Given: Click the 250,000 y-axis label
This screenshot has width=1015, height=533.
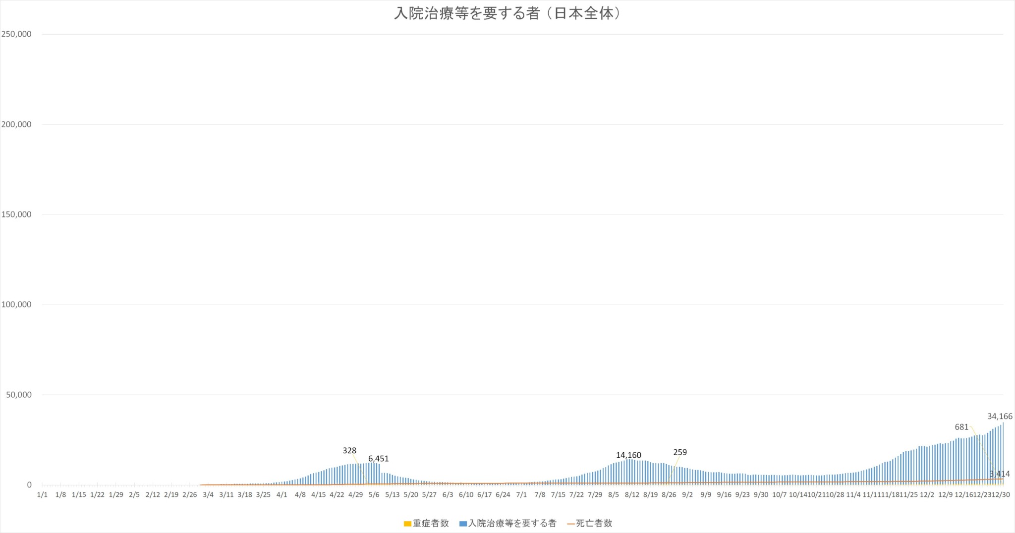Looking at the screenshot, I should [x=16, y=34].
